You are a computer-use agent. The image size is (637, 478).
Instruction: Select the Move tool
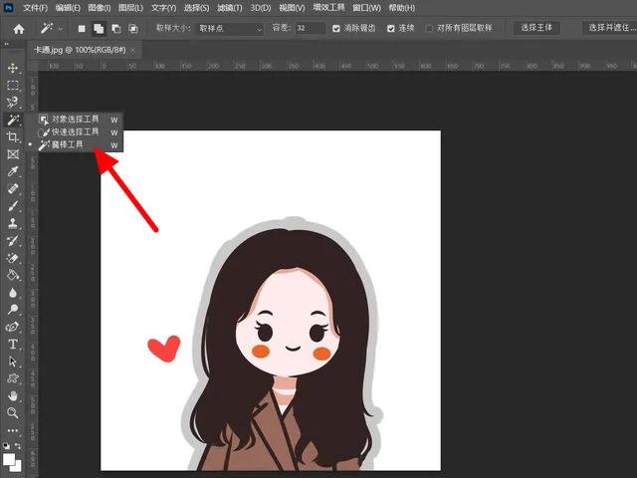coord(13,68)
